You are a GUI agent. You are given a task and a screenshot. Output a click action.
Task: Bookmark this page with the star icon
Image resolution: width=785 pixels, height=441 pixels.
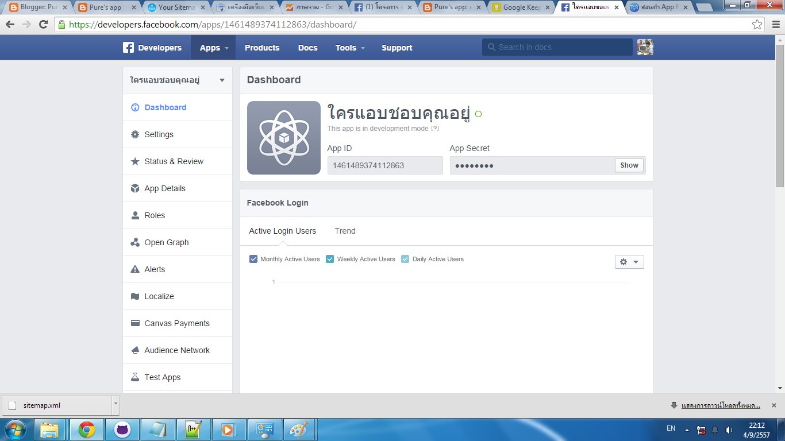[x=757, y=25]
